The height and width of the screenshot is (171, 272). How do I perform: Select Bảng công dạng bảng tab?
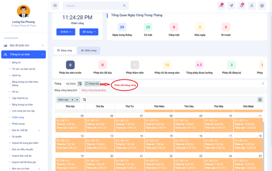pos(93,90)
